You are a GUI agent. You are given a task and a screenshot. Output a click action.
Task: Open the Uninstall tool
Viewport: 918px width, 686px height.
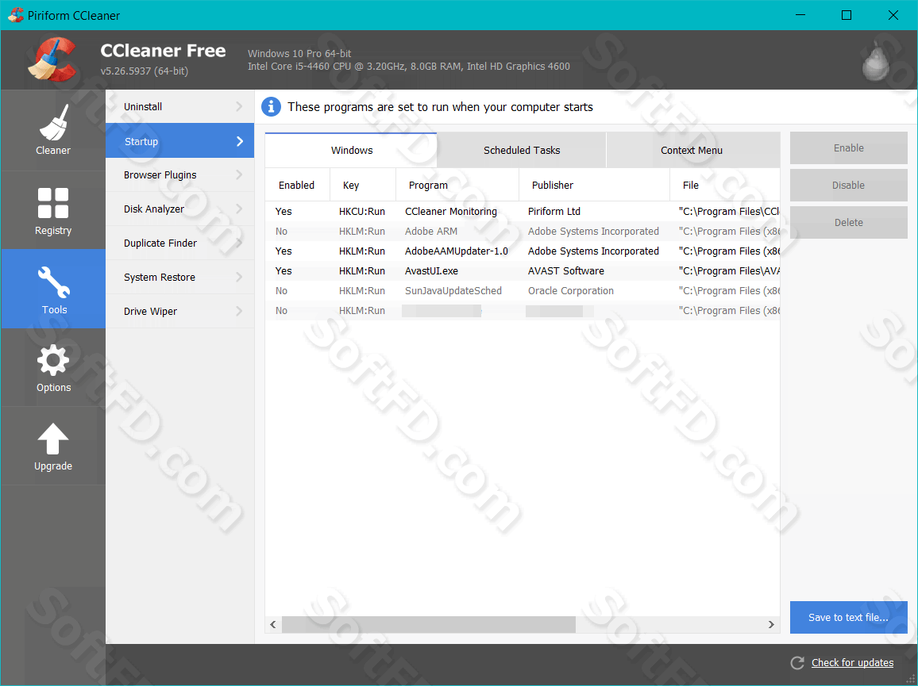(179, 106)
